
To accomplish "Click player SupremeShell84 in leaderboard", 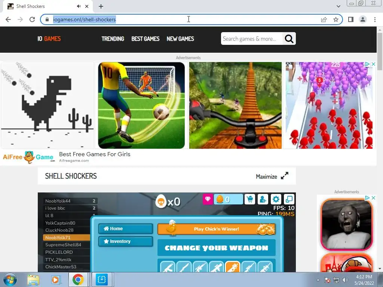I will 67,245.
